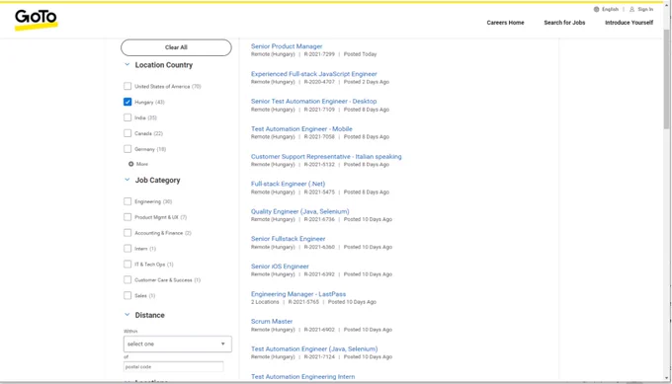Image resolution: width=672 pixels, height=384 pixels.
Task: Click the 'Posted Today' text
Action: point(360,54)
